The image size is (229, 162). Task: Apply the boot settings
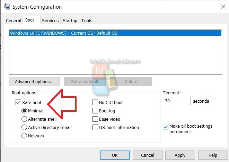(x=180, y=155)
